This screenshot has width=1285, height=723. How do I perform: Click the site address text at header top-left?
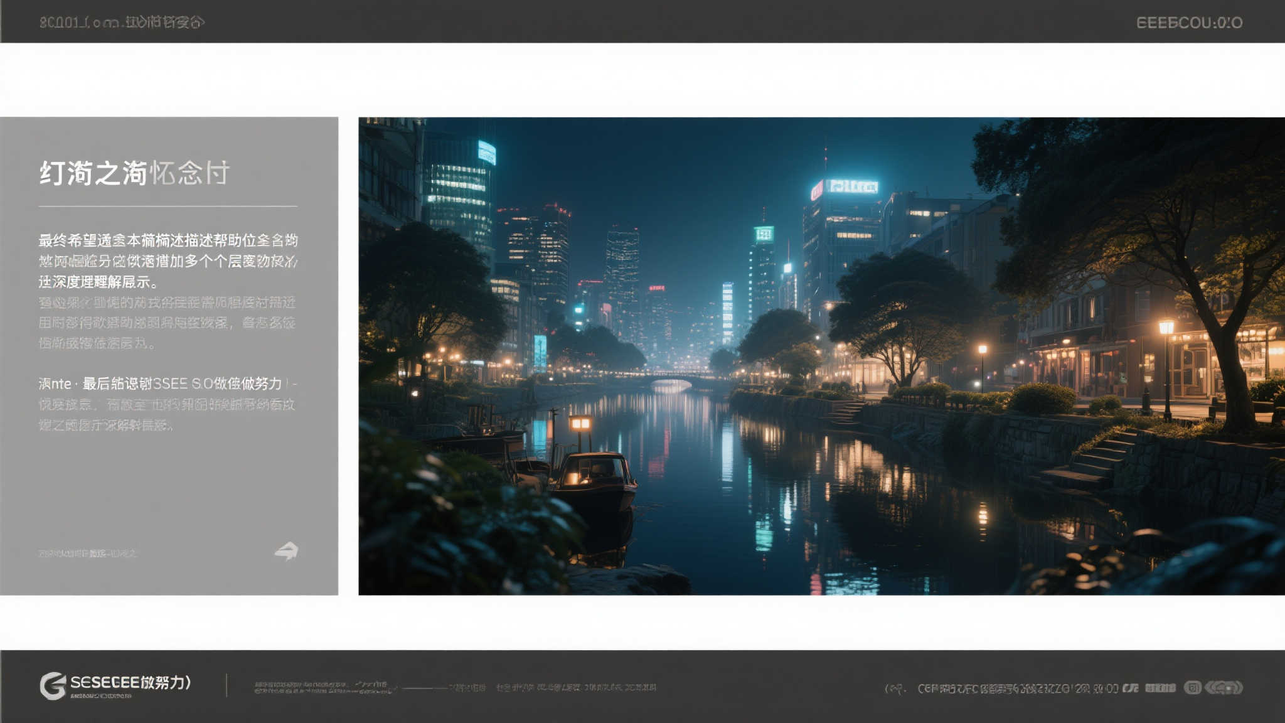click(x=122, y=23)
